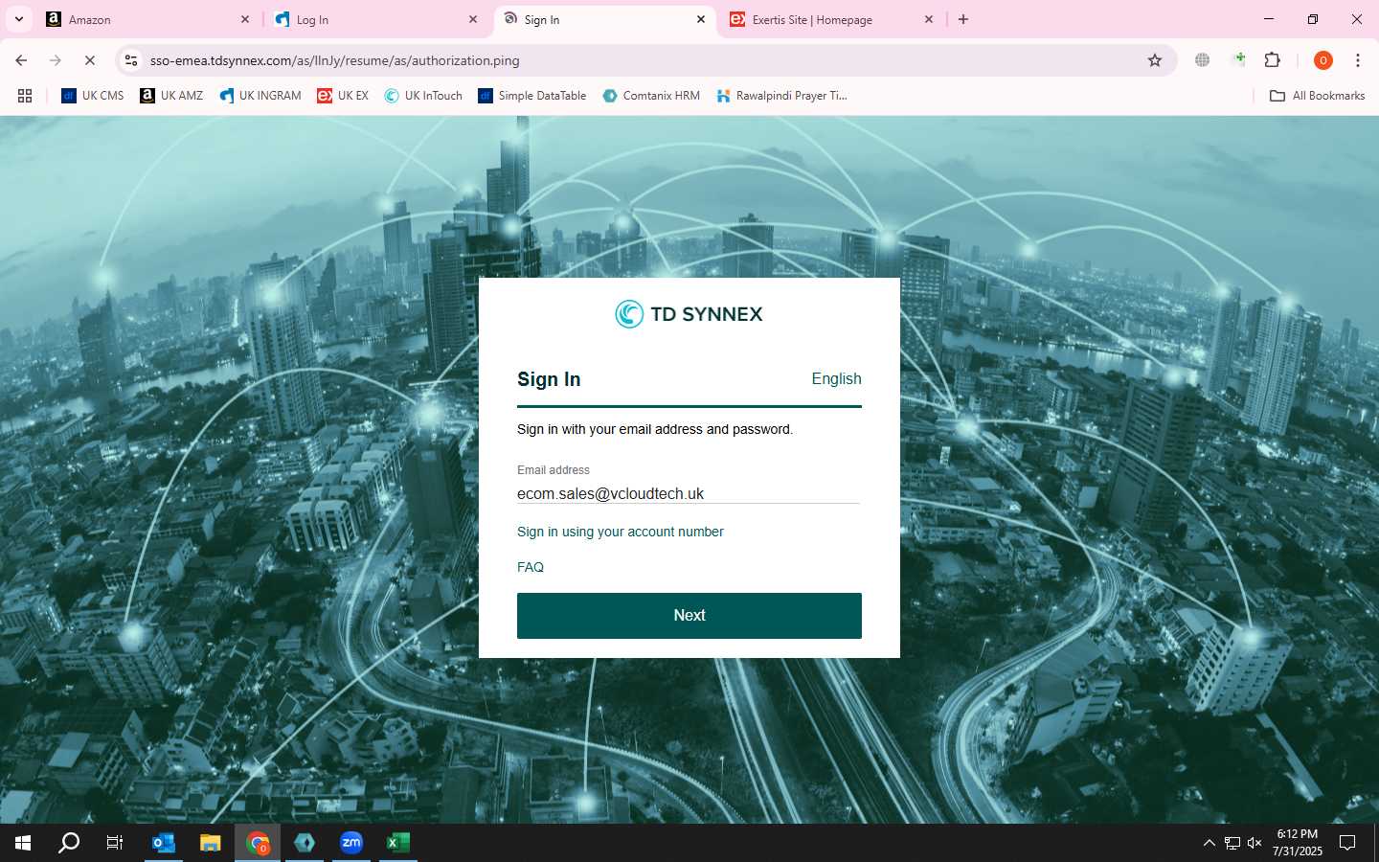Open the UK INGRAM bookmark
This screenshot has height=862, width=1379.
pyautogui.click(x=260, y=96)
